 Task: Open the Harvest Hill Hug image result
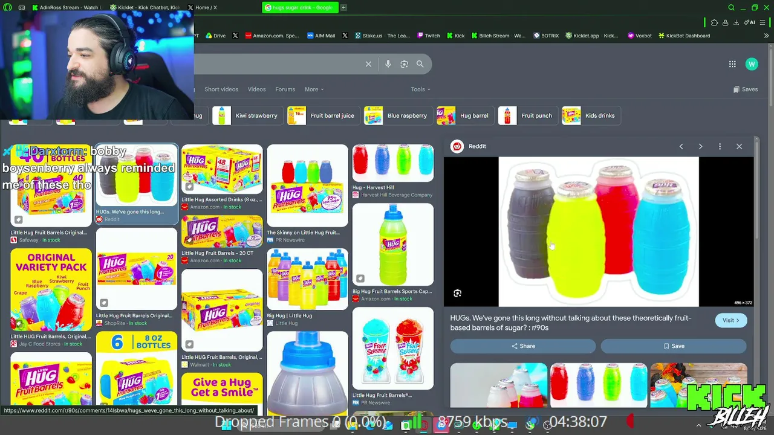[x=393, y=163]
